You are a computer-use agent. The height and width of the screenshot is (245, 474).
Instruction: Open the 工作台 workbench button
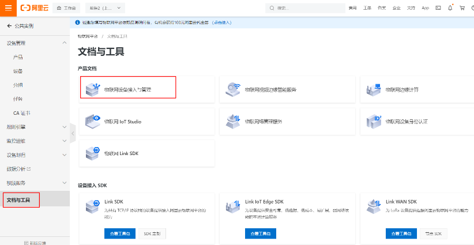[x=66, y=8]
